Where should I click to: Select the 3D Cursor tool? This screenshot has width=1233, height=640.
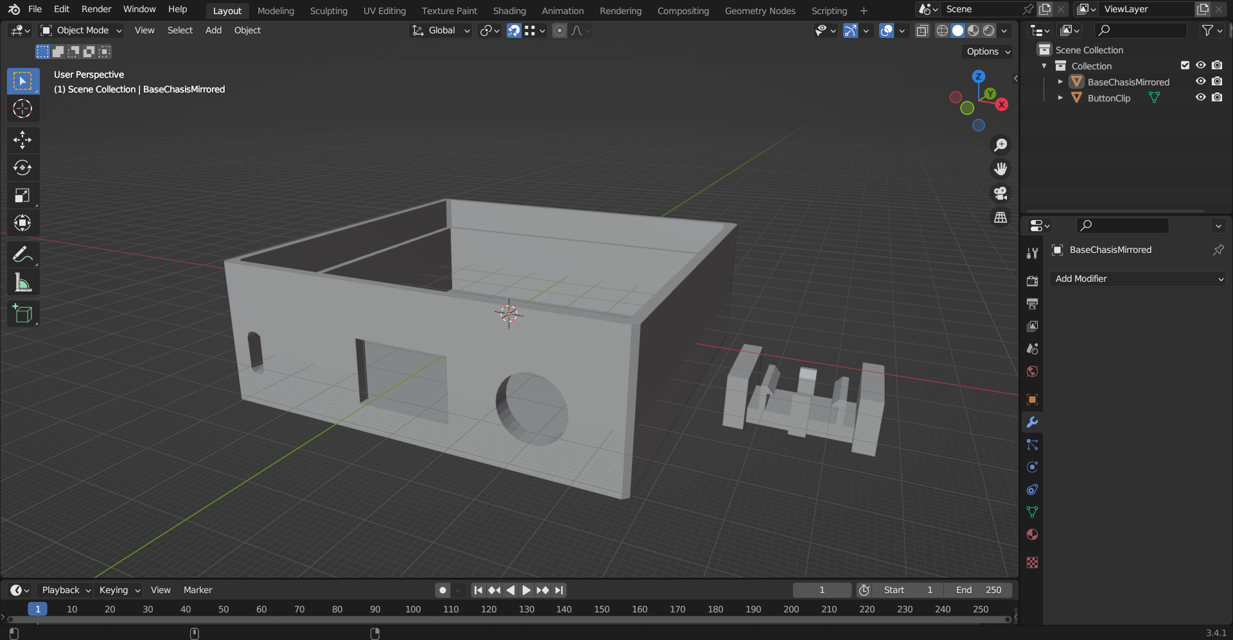(22, 108)
